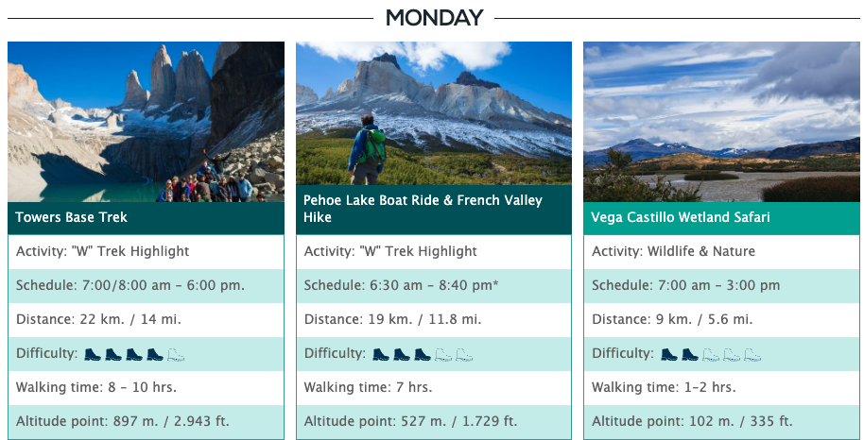This screenshot has width=864, height=440.
Task: Click the last empty boot in Pehoe Lake difficulty
Action: (464, 354)
